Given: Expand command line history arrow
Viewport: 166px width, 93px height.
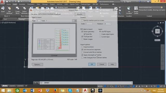Looking at the screenshot, I should coord(132,83).
